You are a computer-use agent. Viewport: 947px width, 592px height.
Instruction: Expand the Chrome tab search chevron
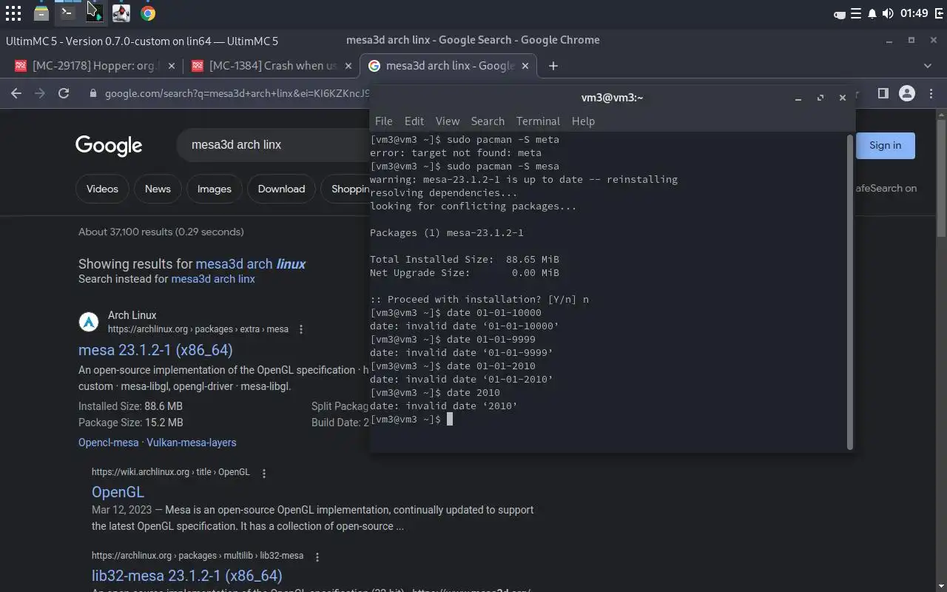pos(928,66)
